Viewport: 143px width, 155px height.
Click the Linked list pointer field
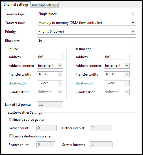pos(50,104)
